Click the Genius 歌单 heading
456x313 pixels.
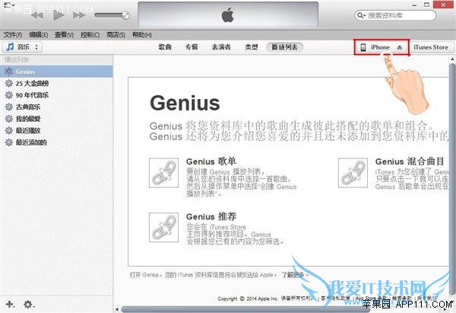tap(211, 161)
